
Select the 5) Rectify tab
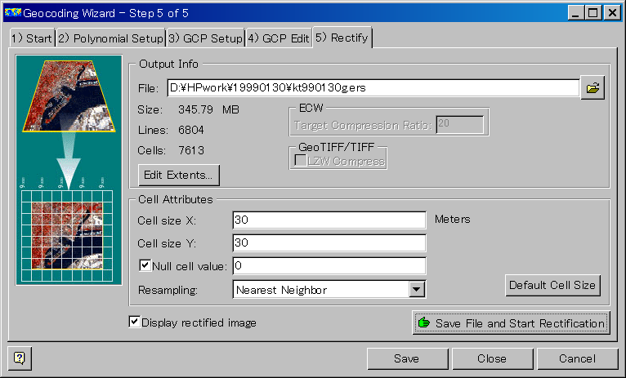[x=342, y=38]
